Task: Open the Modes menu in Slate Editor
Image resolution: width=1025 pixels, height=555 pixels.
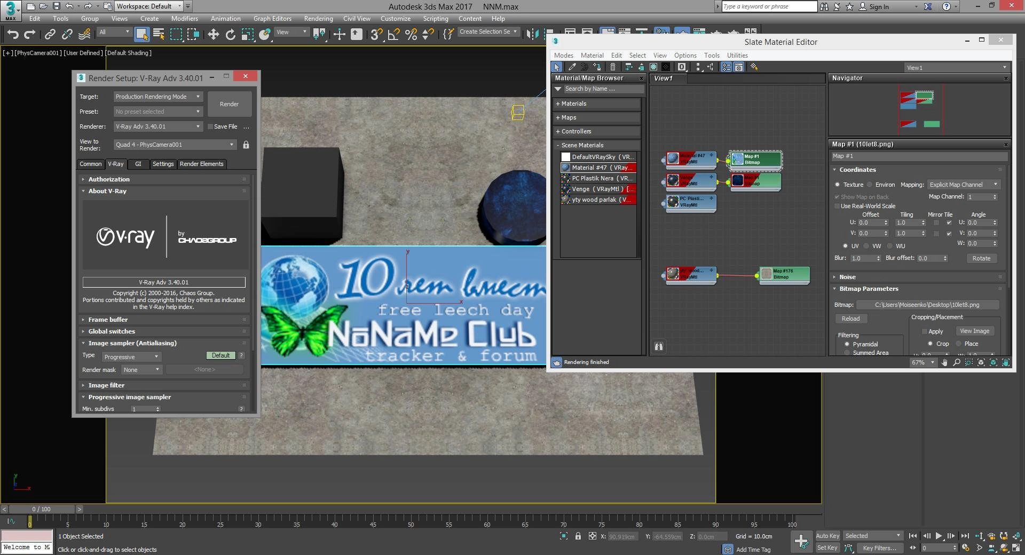Action: [x=563, y=55]
